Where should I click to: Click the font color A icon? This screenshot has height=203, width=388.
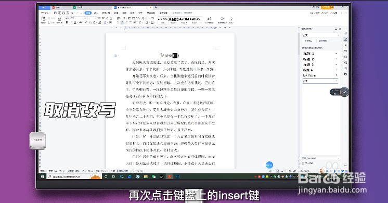coord(105,22)
